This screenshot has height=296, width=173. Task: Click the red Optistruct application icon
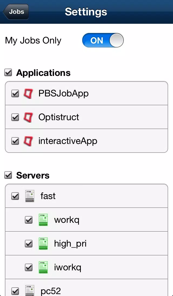(x=28, y=117)
